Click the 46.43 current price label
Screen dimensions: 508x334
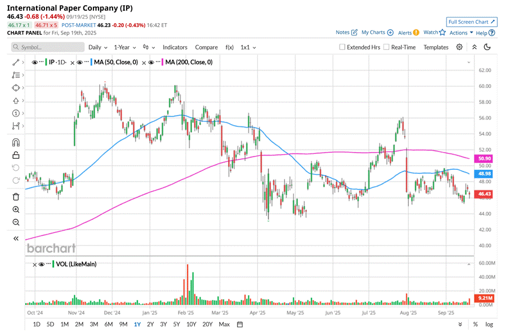483,194
